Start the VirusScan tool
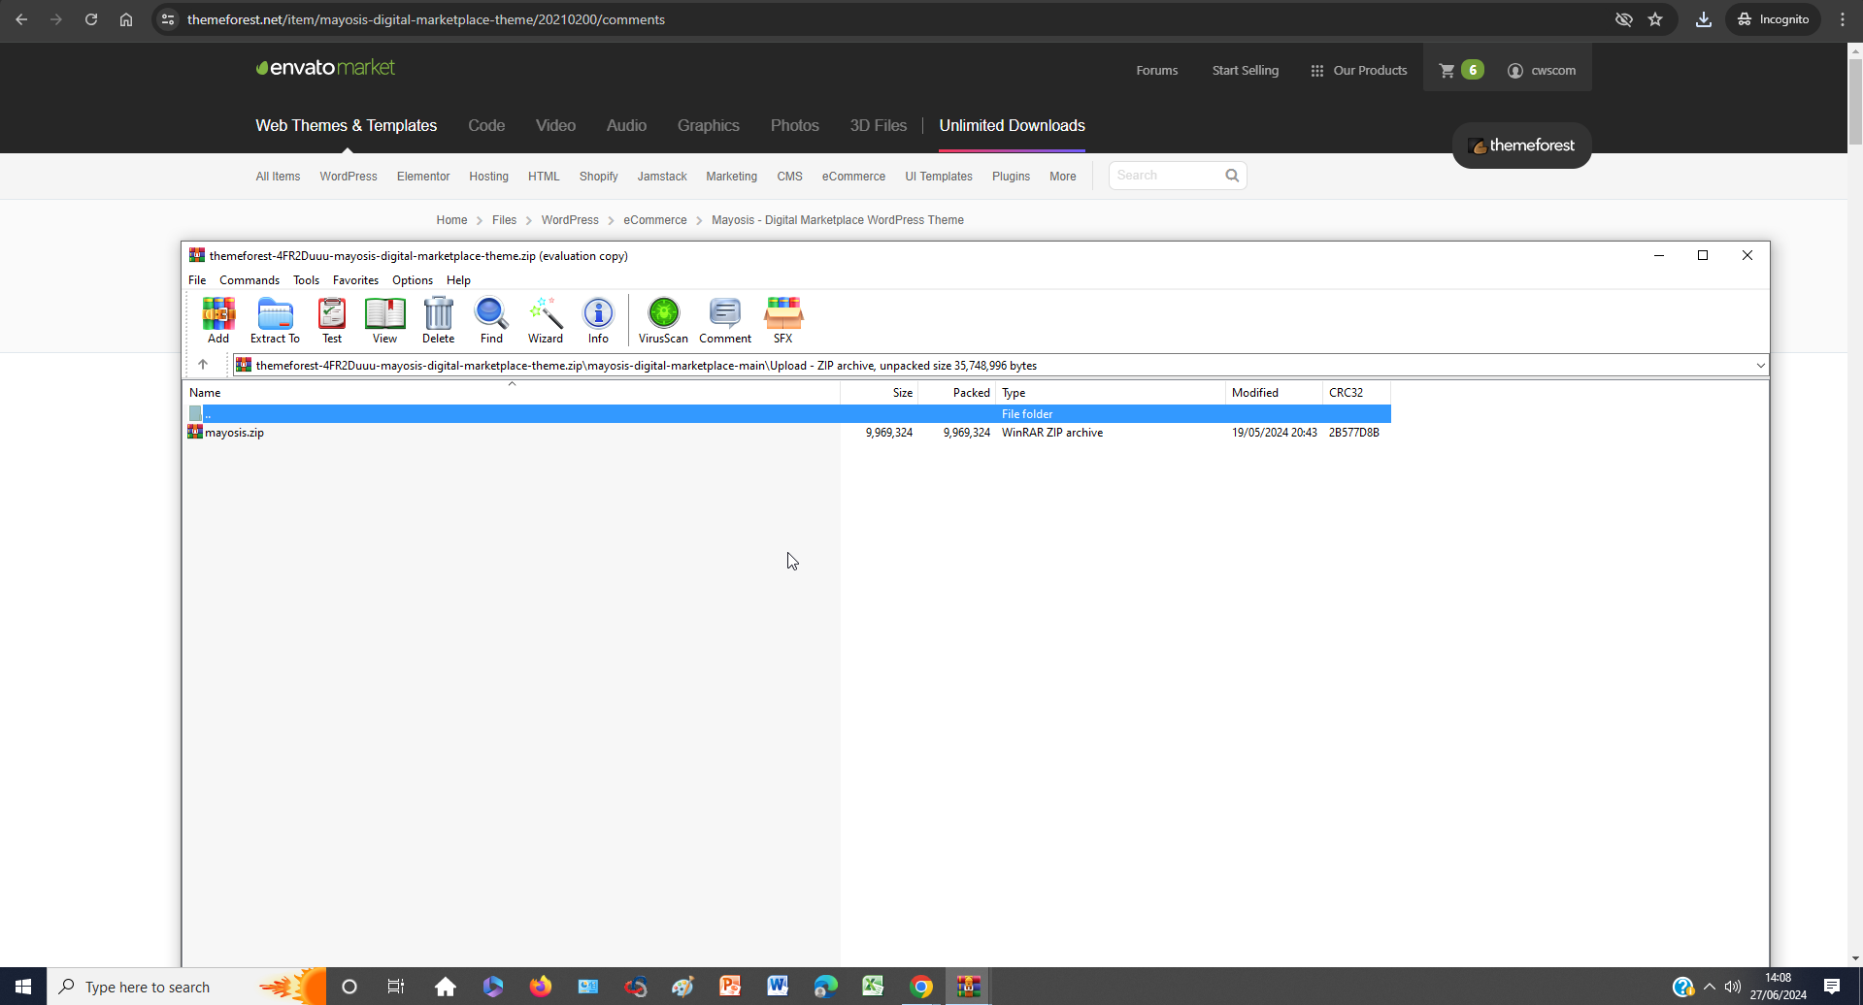This screenshot has width=1863, height=1005. pyautogui.click(x=663, y=320)
